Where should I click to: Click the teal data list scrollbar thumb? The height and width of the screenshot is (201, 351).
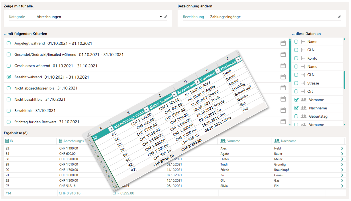344,80
